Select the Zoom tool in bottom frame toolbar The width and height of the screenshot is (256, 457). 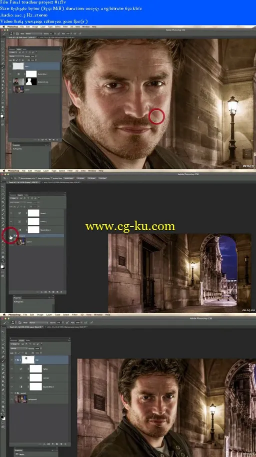pos(3,411)
